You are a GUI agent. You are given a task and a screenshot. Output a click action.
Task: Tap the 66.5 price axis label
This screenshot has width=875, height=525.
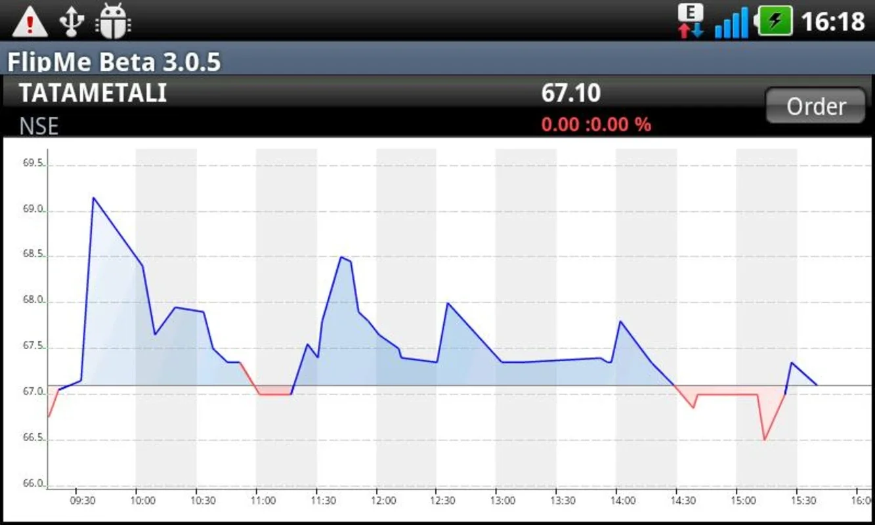tap(32, 437)
